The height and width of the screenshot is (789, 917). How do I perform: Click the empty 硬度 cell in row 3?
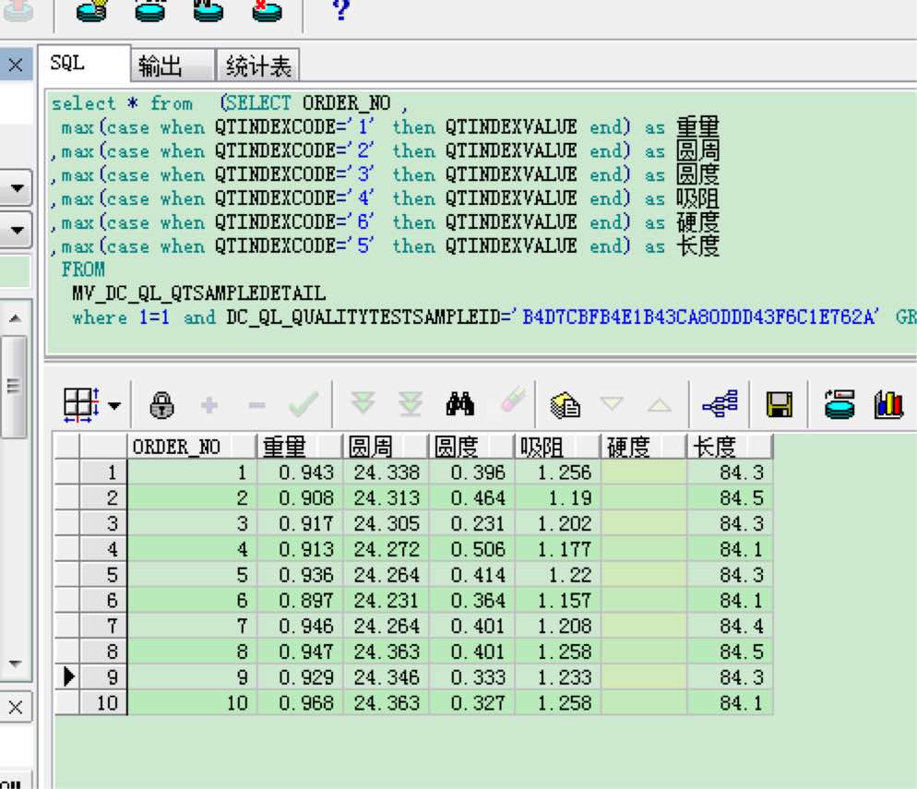tap(643, 523)
